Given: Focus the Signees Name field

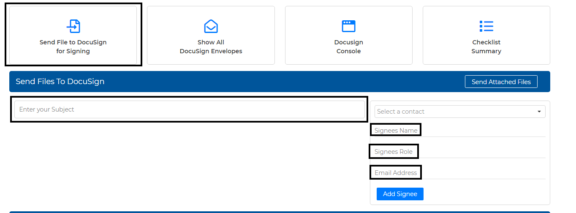Looking at the screenshot, I should tap(460, 131).
